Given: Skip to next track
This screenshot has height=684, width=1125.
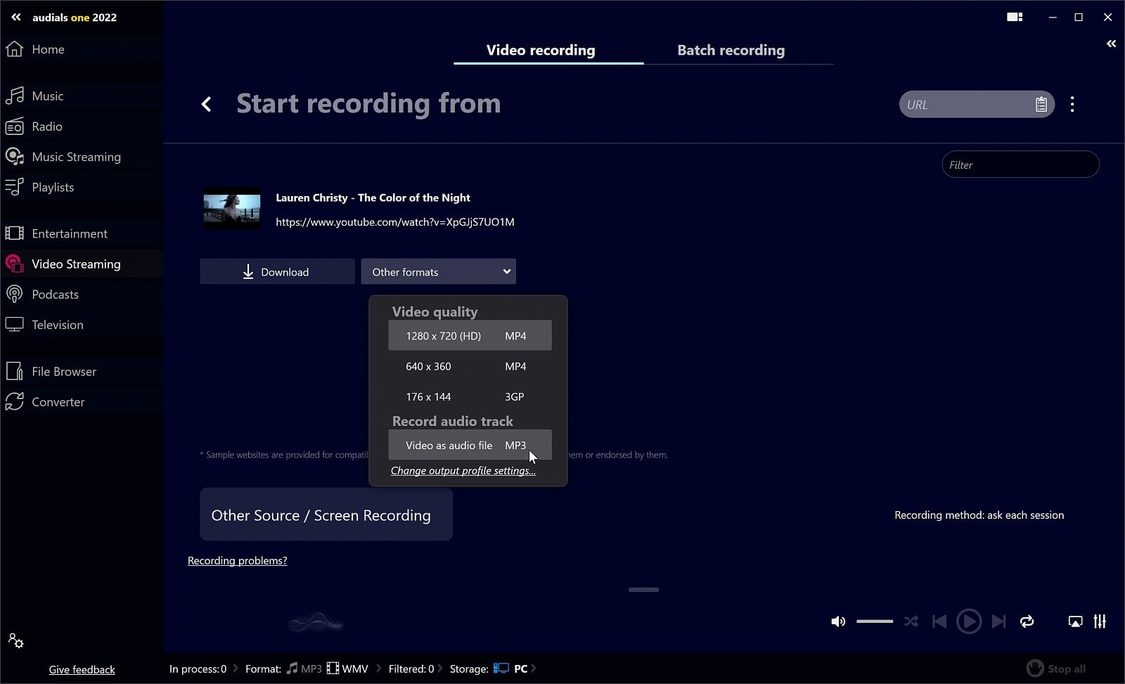Looking at the screenshot, I should (x=998, y=621).
